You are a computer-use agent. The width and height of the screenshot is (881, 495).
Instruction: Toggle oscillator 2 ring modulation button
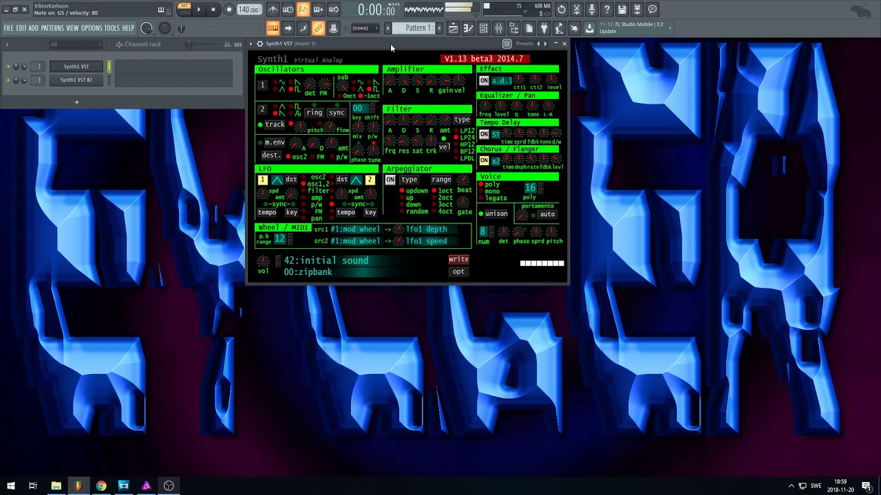[315, 113]
